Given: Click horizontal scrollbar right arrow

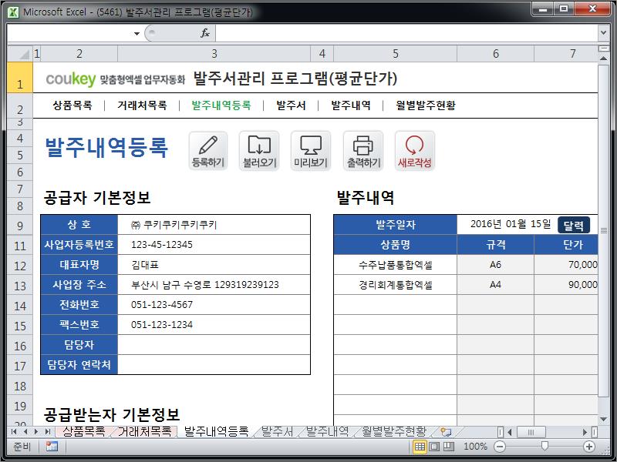Looking at the screenshot, I should 585,432.
